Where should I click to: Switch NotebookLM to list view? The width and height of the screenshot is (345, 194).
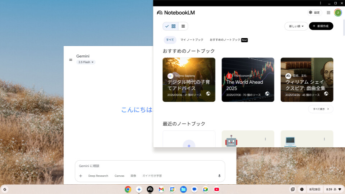pos(183,26)
